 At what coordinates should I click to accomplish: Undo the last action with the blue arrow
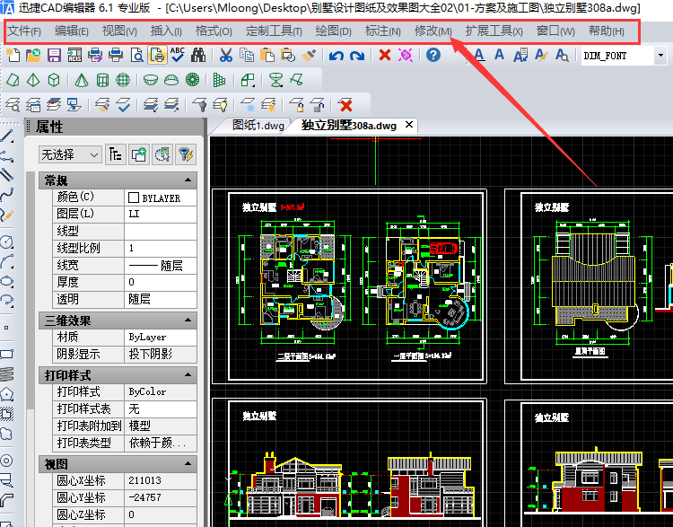[336, 56]
